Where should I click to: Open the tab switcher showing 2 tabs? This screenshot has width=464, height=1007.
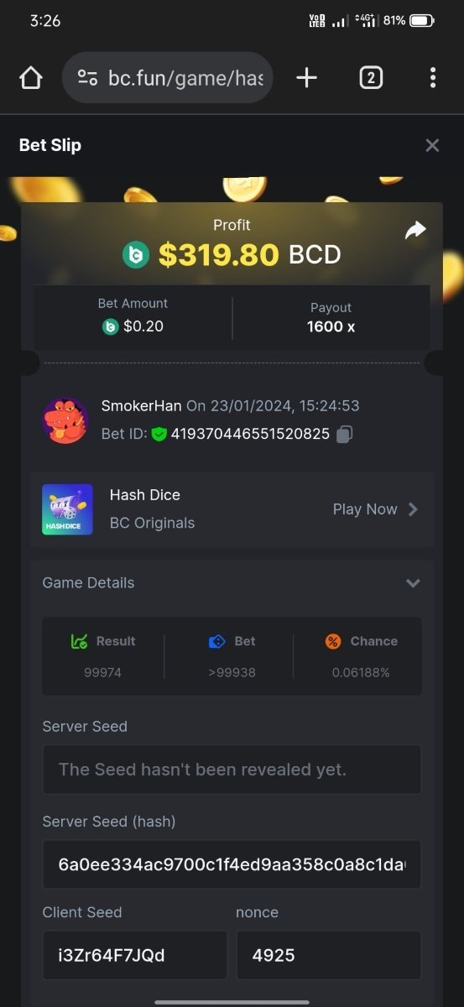371,78
